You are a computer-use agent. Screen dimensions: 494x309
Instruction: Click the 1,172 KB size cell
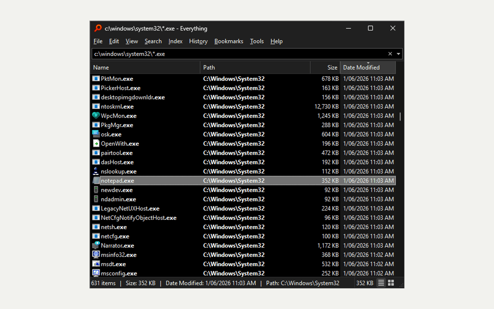328,245
